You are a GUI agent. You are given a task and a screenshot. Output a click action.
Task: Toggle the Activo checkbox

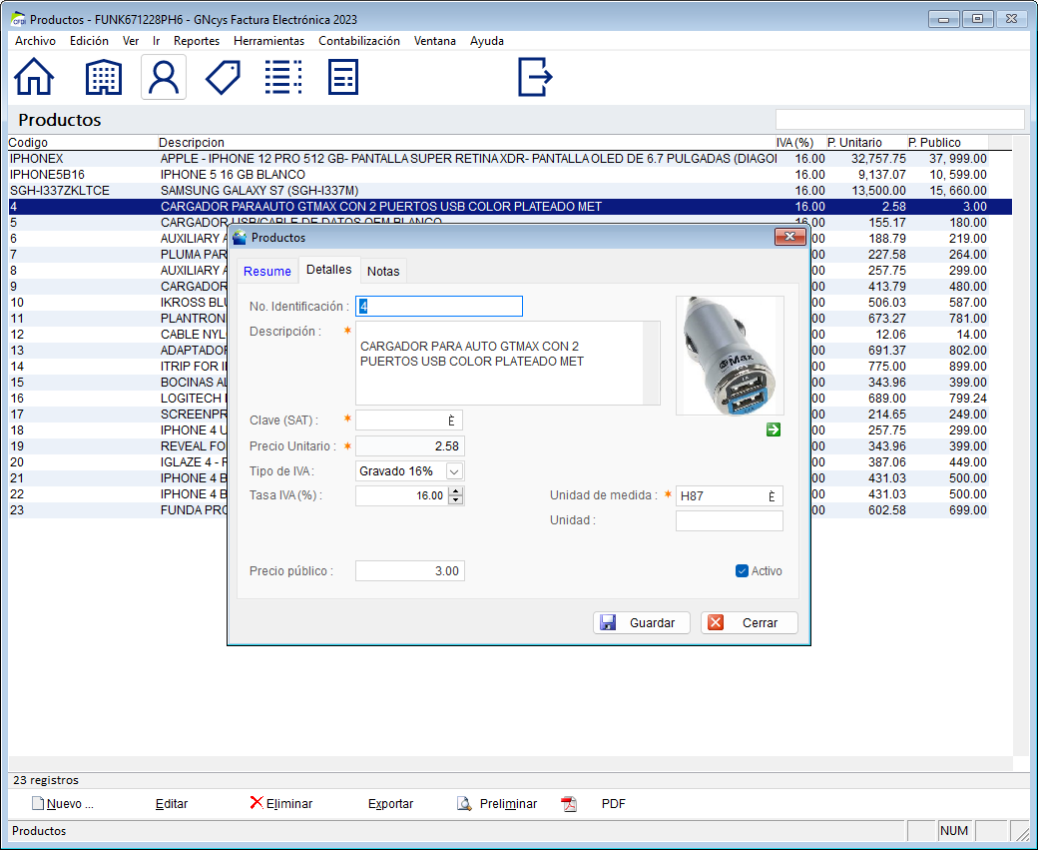coord(742,571)
